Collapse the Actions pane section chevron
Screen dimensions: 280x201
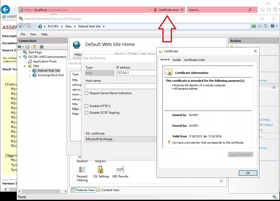[x=274, y=87]
